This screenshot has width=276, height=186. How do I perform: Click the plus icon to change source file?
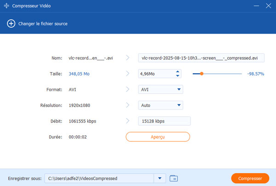[x=11, y=23]
